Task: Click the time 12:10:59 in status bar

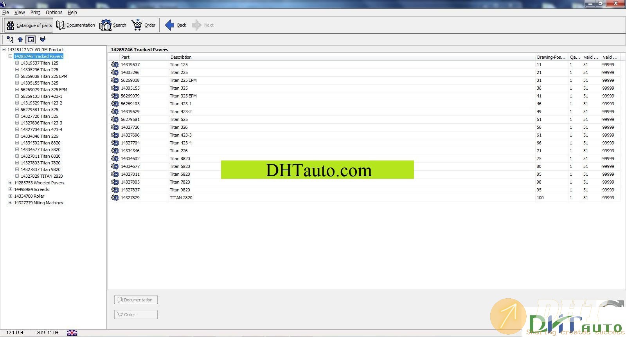Action: 14,333
